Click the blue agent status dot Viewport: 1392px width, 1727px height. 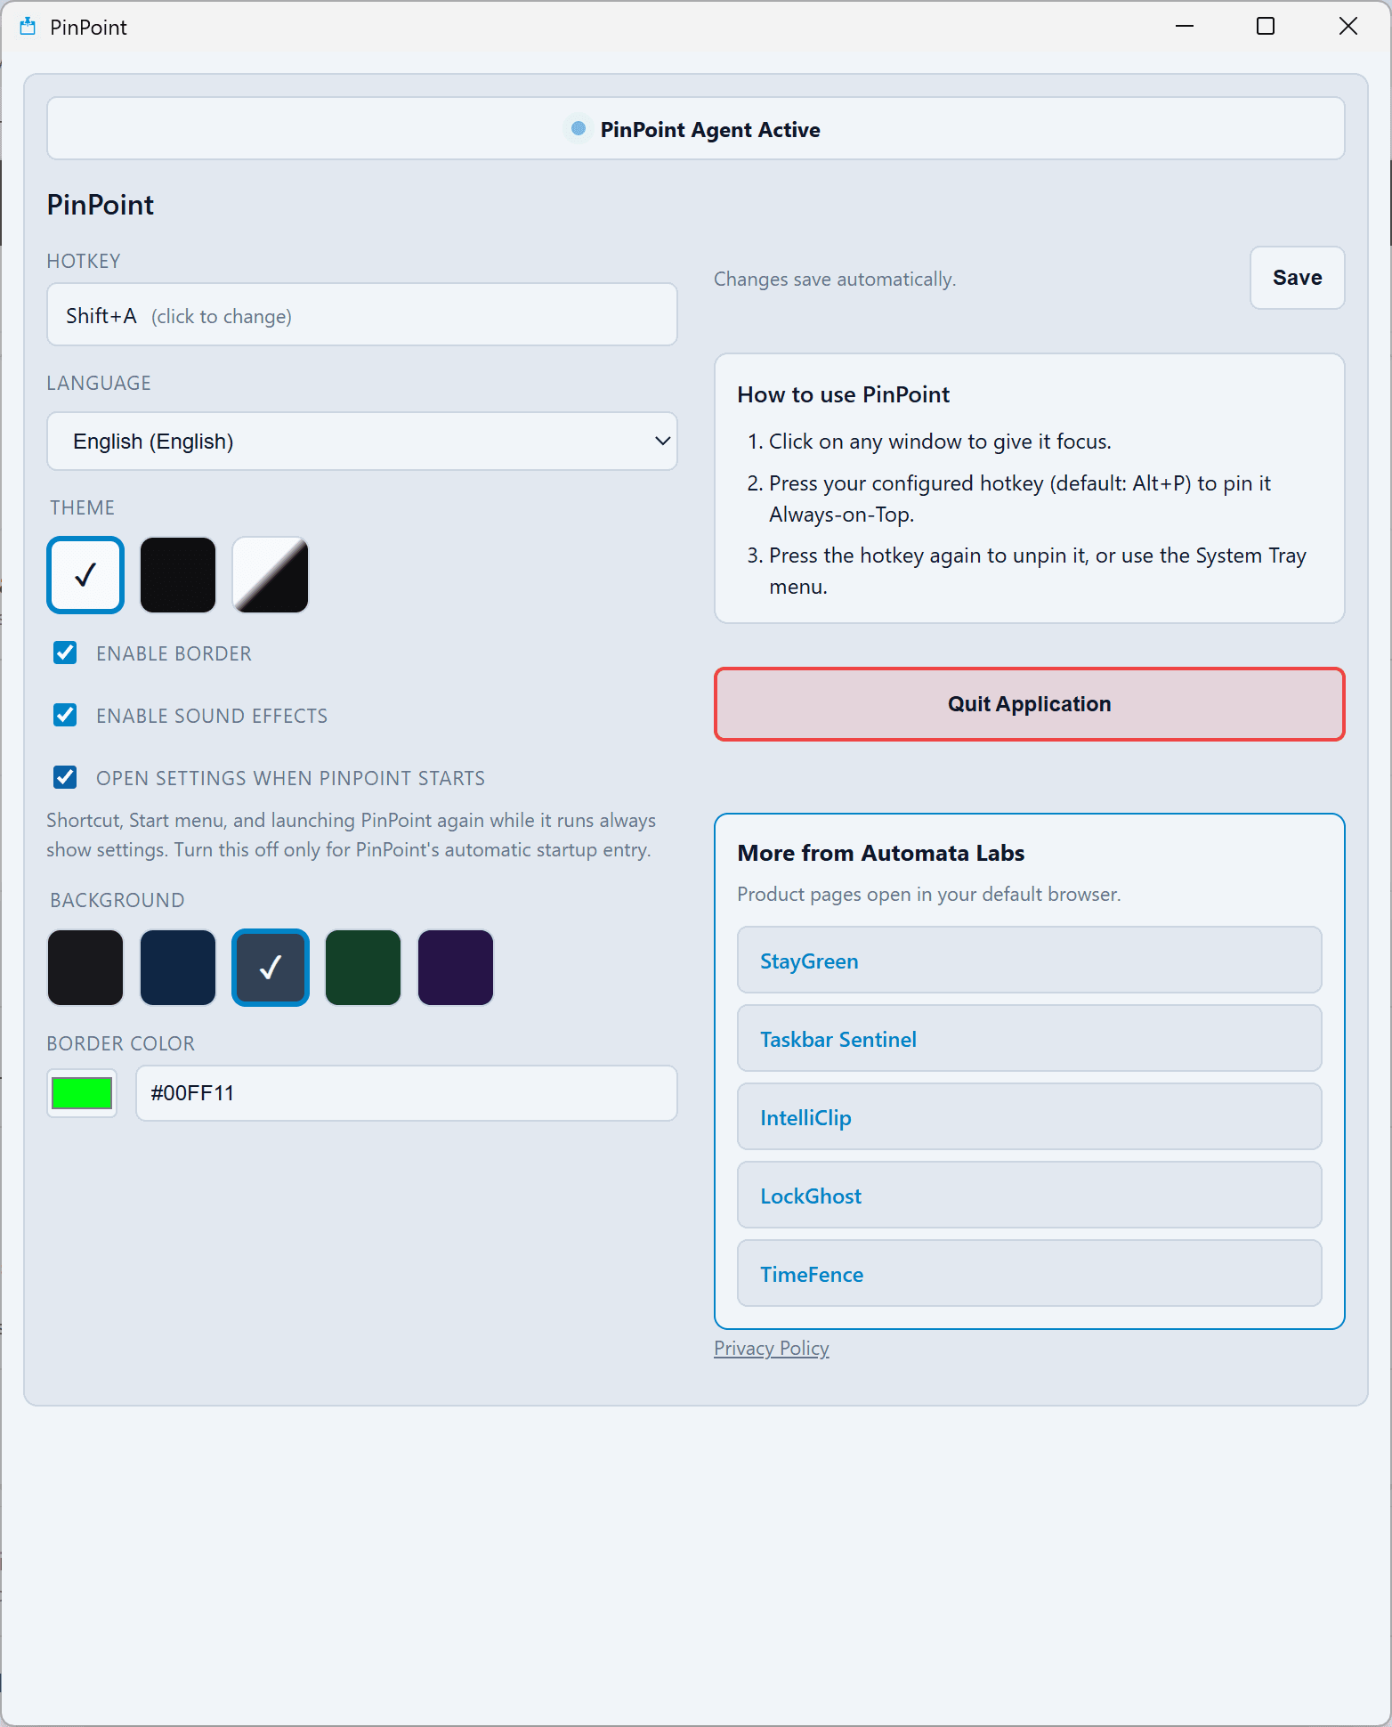coord(579,129)
